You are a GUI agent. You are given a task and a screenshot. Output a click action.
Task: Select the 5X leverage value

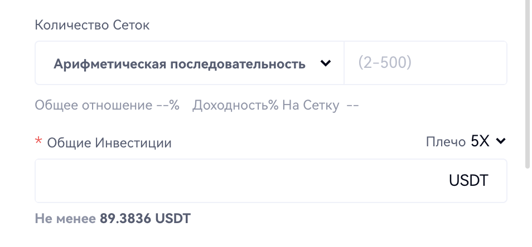pyautogui.click(x=480, y=141)
